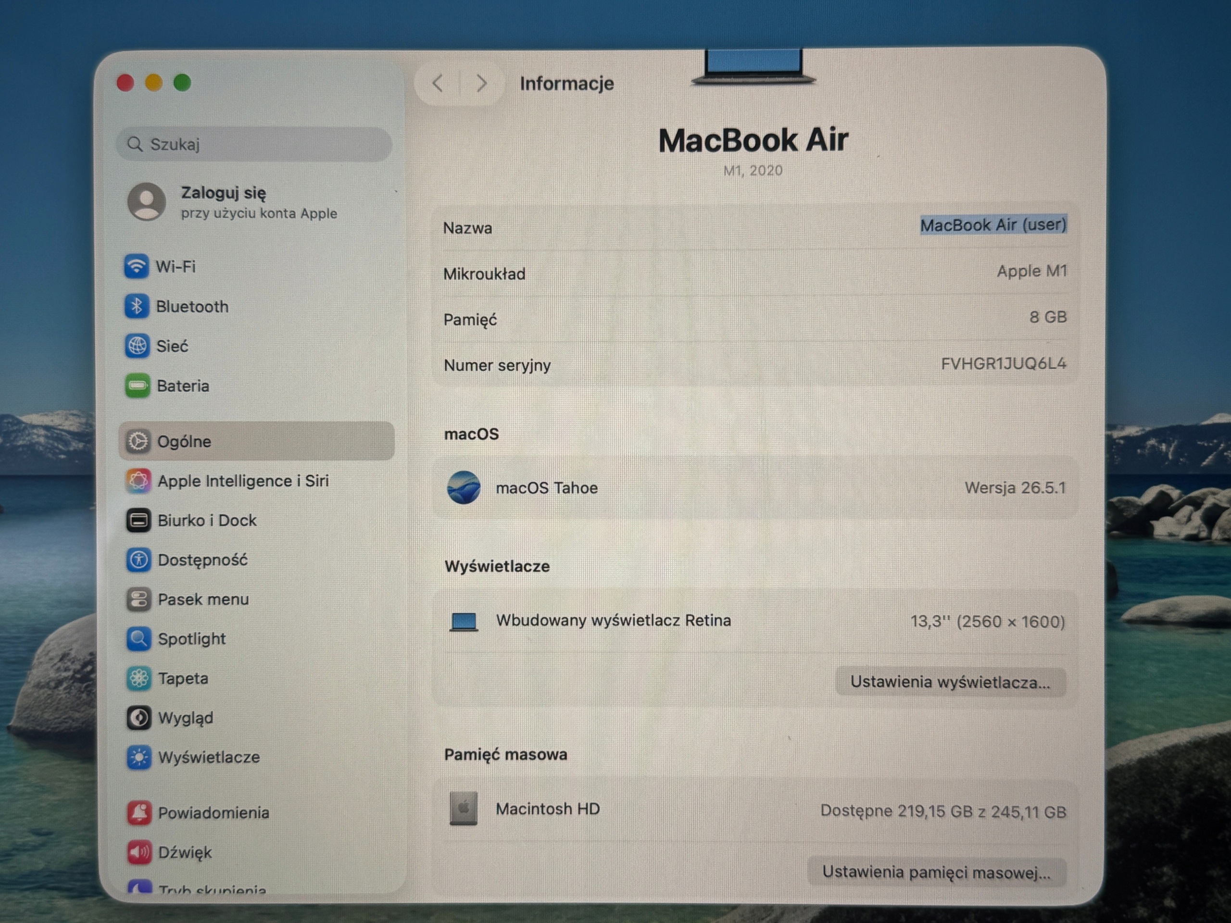The image size is (1231, 923).
Task: Click the Bateria battery icon
Action: tap(138, 386)
